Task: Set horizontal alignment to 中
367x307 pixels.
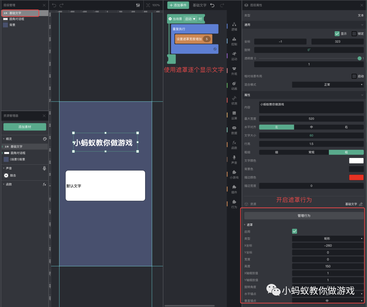Action: (311, 127)
